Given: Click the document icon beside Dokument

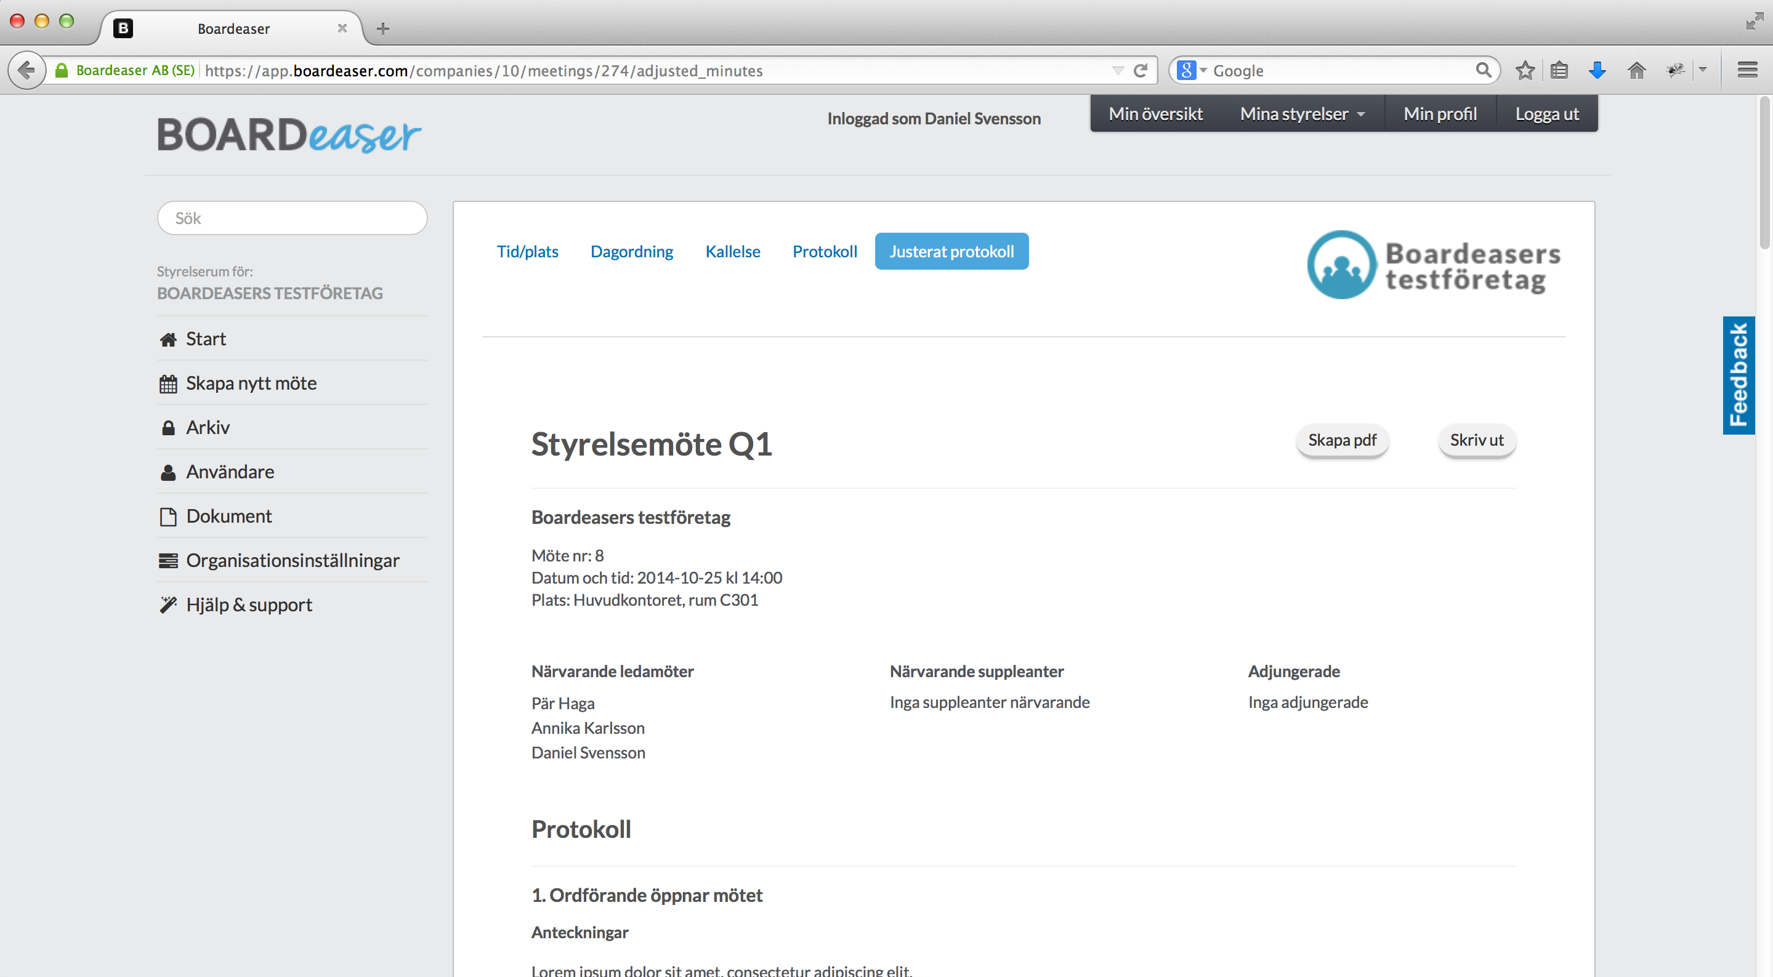Looking at the screenshot, I should [x=168, y=517].
